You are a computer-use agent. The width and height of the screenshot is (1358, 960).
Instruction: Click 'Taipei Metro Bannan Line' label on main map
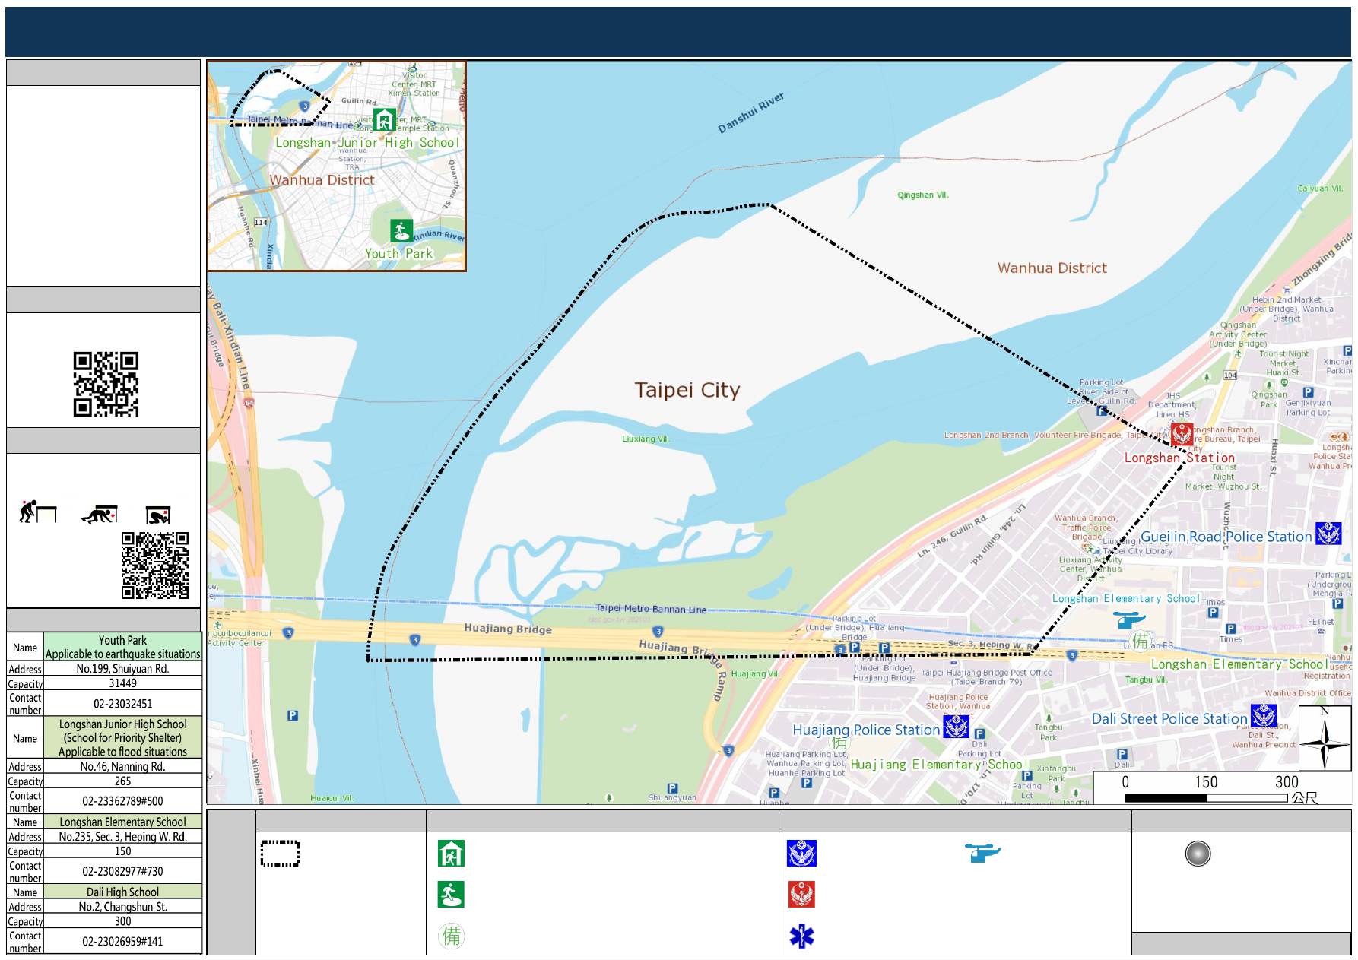point(651,608)
